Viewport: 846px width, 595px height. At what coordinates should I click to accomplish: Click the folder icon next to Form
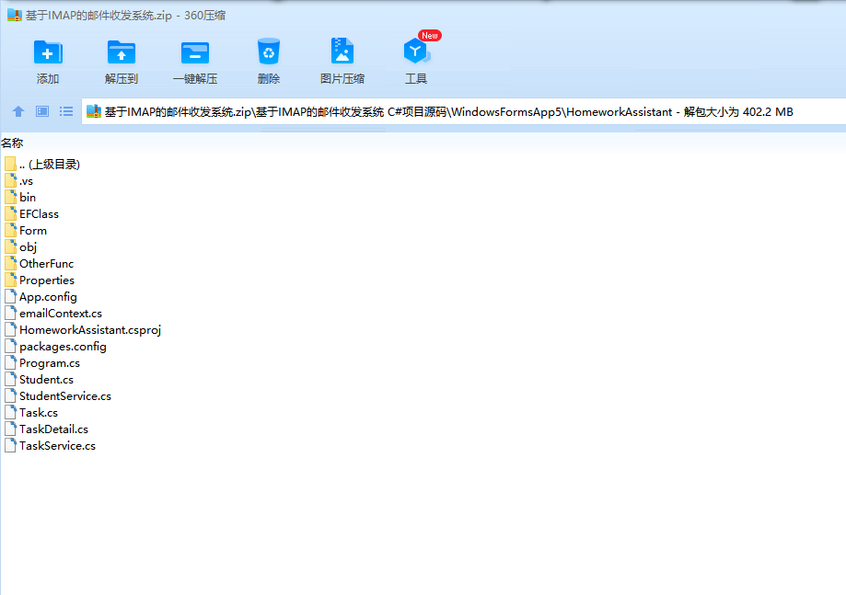click(10, 231)
